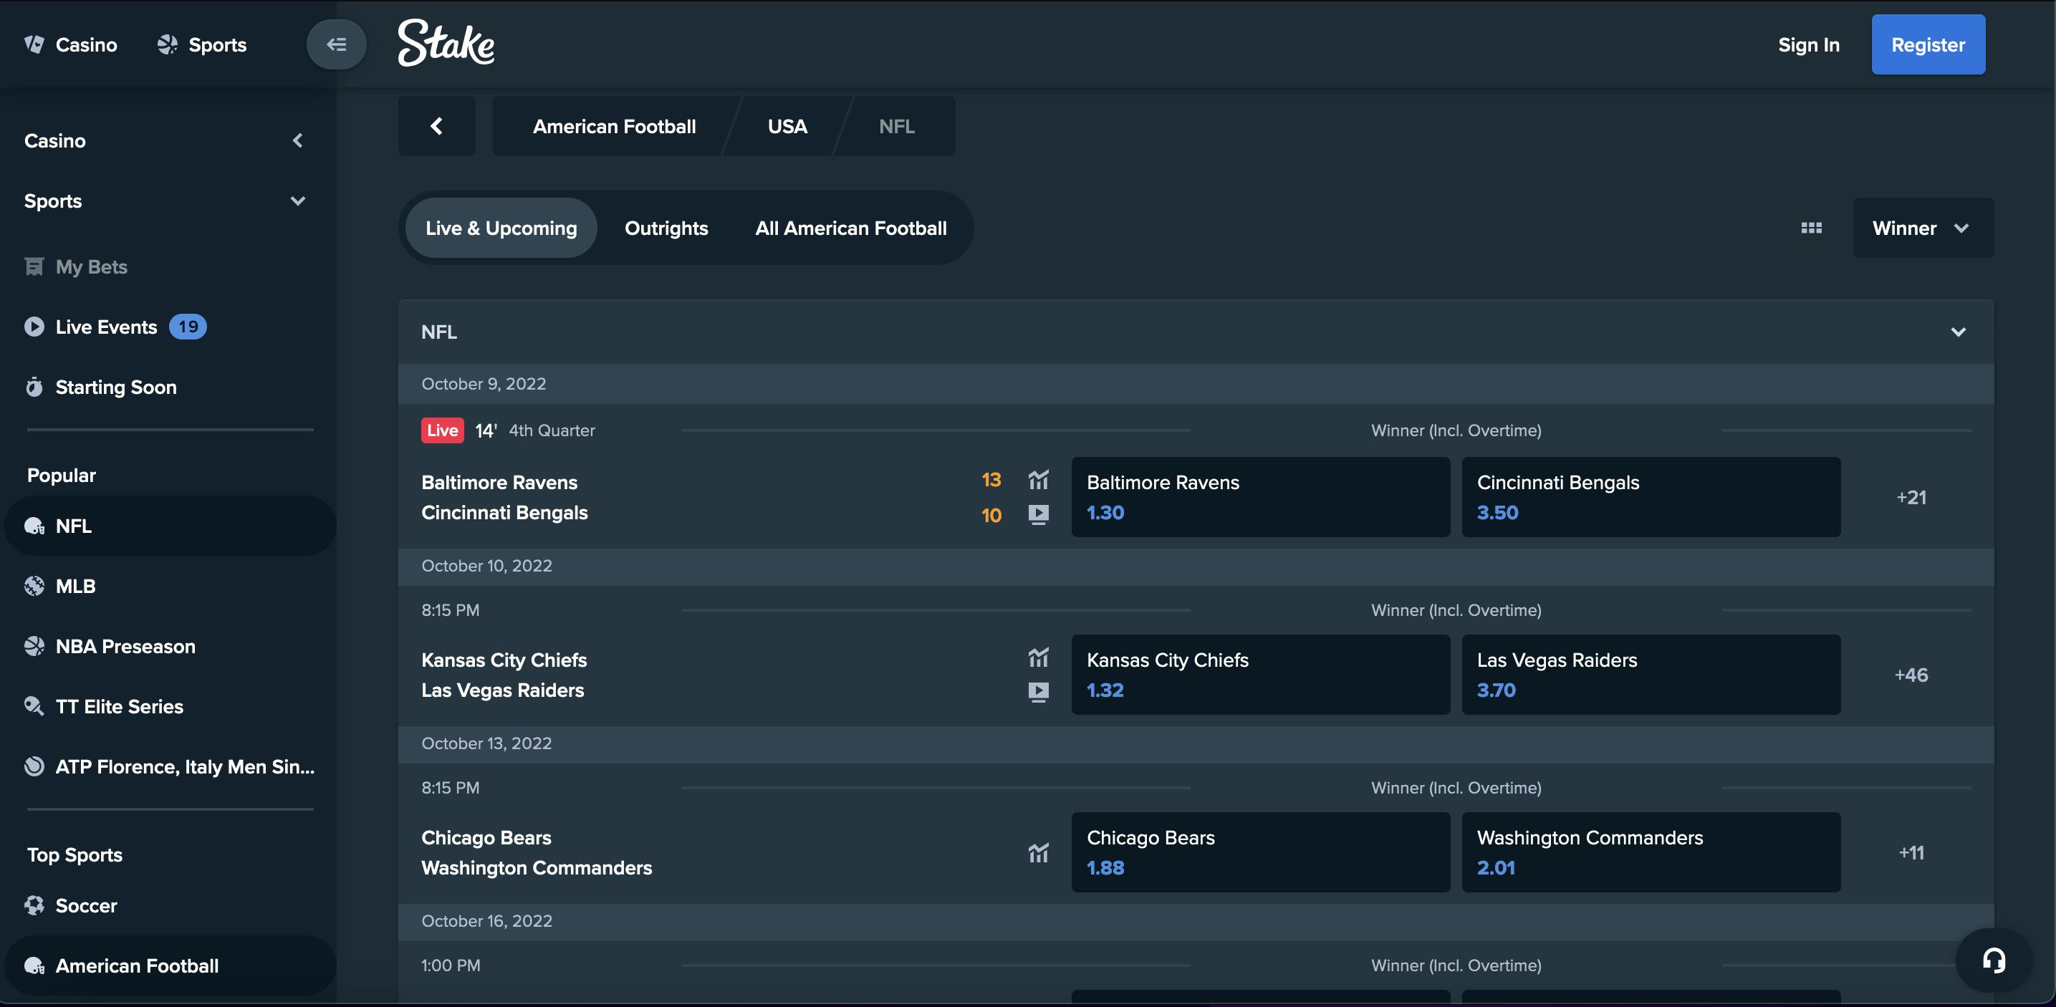The image size is (2056, 1007).
Task: Expand the Casino sidebar section
Action: [x=298, y=140]
